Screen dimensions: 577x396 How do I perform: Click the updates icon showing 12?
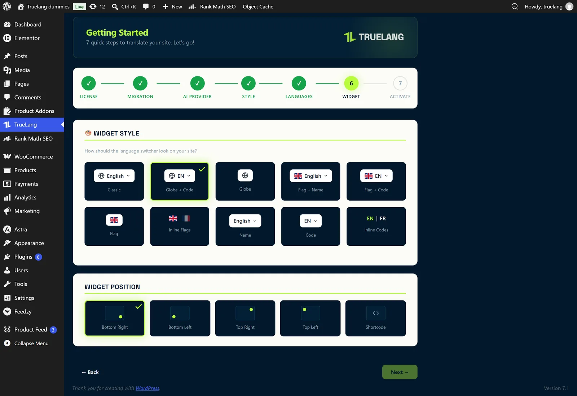coord(93,6)
